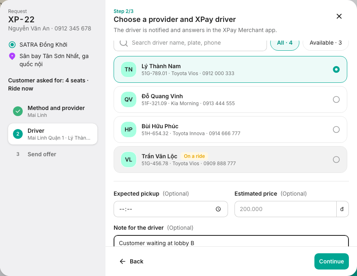
Task: Click the pickup location icon for SATRA Đồng Khởi
Action: click(x=12, y=45)
